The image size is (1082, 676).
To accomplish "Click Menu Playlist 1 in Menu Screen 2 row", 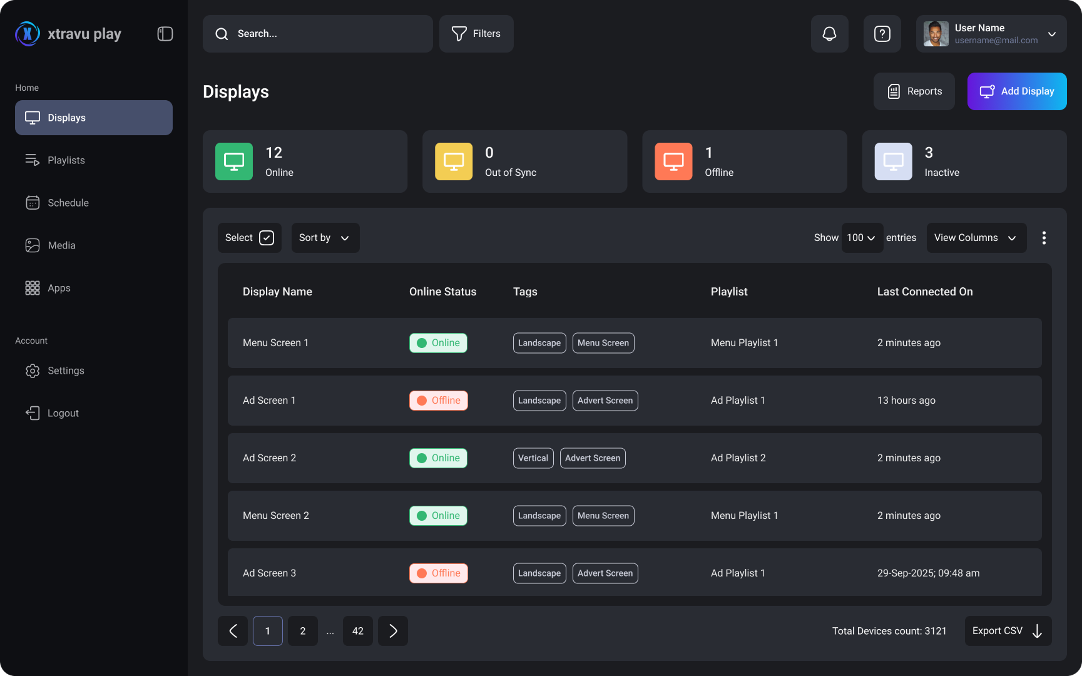I will tap(745, 516).
